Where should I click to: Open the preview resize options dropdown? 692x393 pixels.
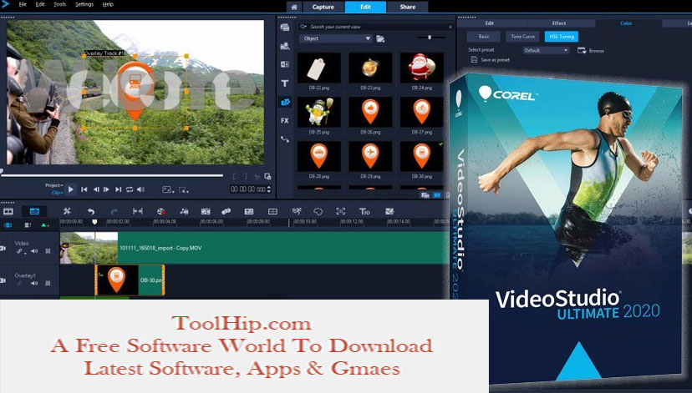point(167,190)
